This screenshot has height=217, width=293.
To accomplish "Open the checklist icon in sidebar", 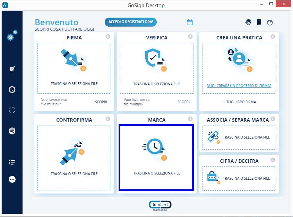I will tap(12, 162).
